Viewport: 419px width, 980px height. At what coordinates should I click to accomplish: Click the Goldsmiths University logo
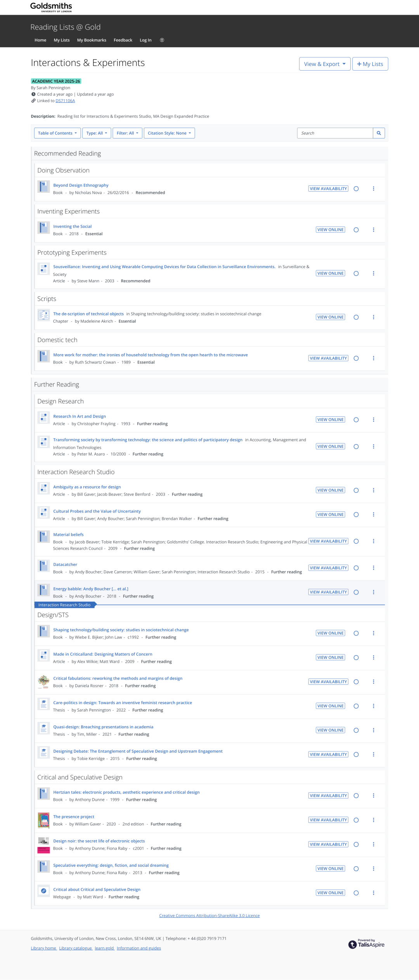pos(51,7)
